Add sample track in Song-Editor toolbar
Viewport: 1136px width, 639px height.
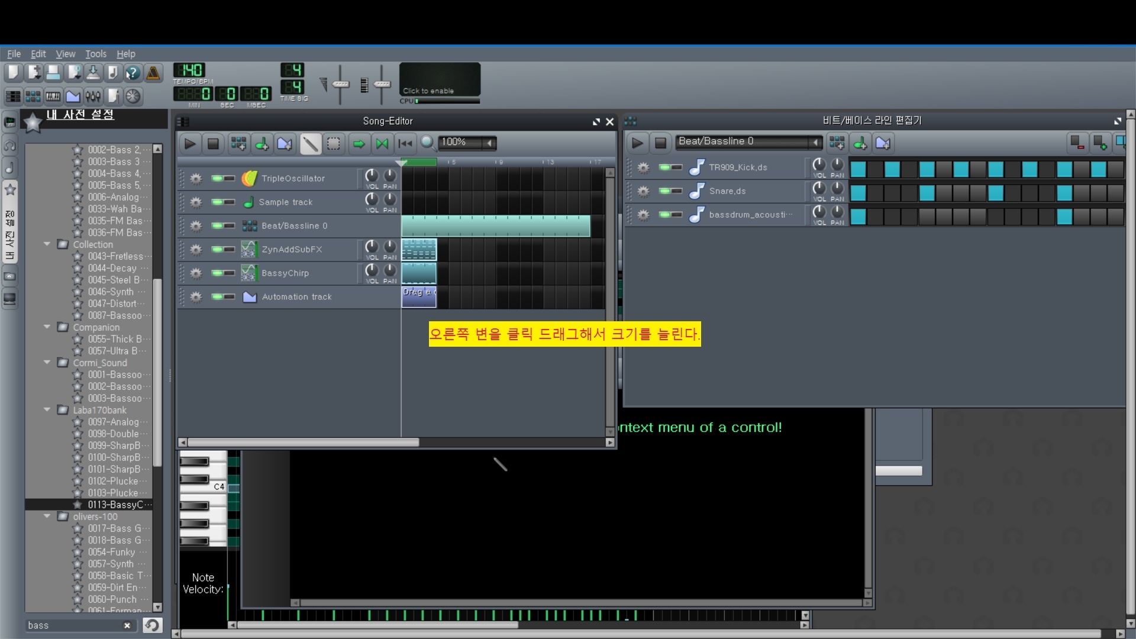(x=262, y=143)
